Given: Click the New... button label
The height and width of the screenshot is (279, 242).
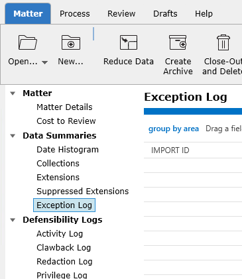Looking at the screenshot, I should [x=70, y=62].
